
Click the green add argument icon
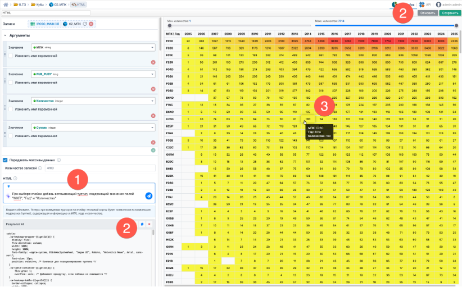tap(153, 150)
